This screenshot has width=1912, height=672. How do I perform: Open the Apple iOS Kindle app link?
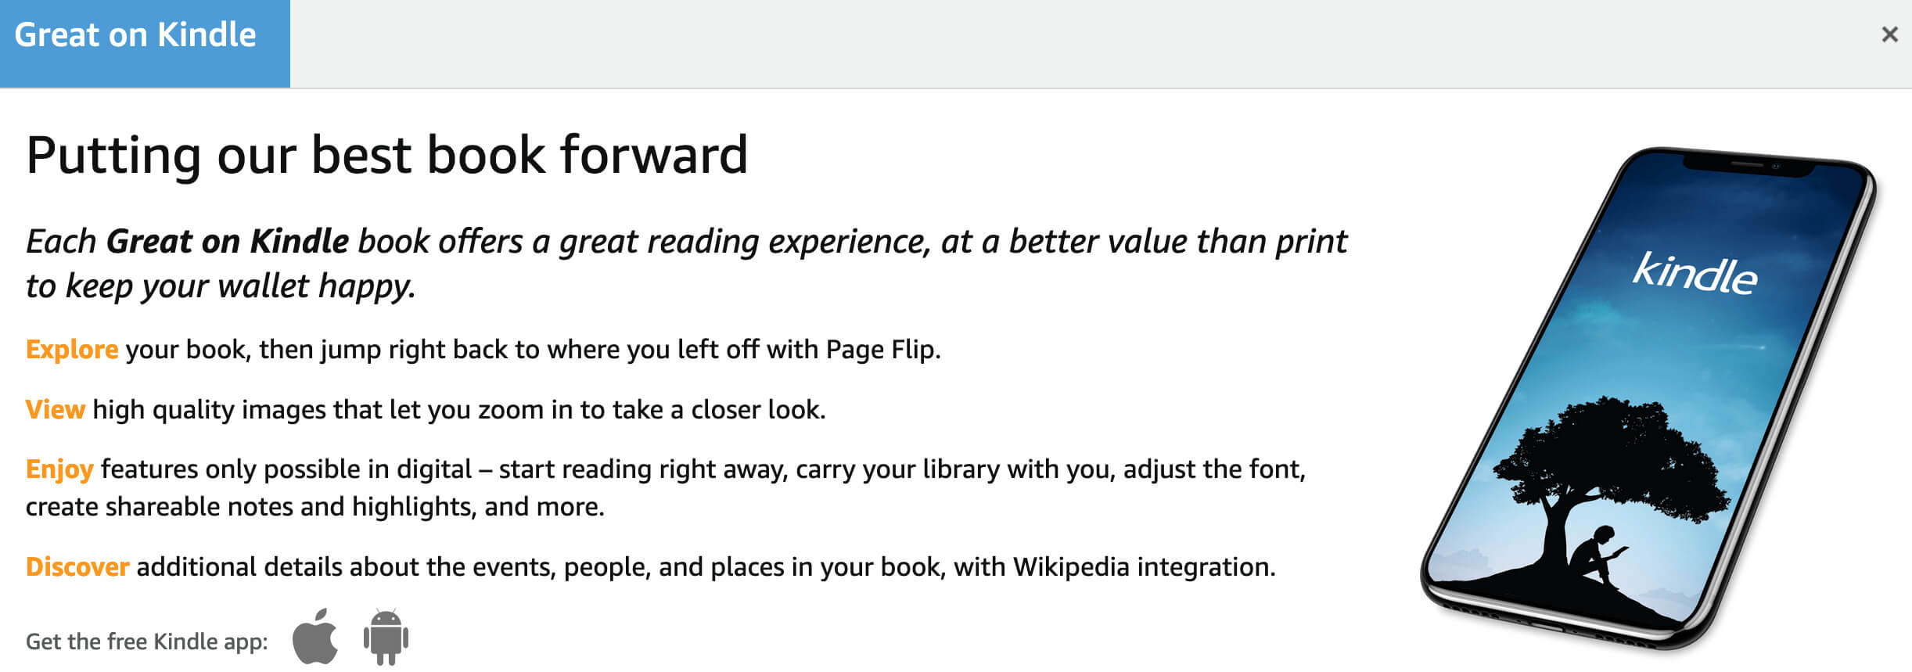point(315,636)
